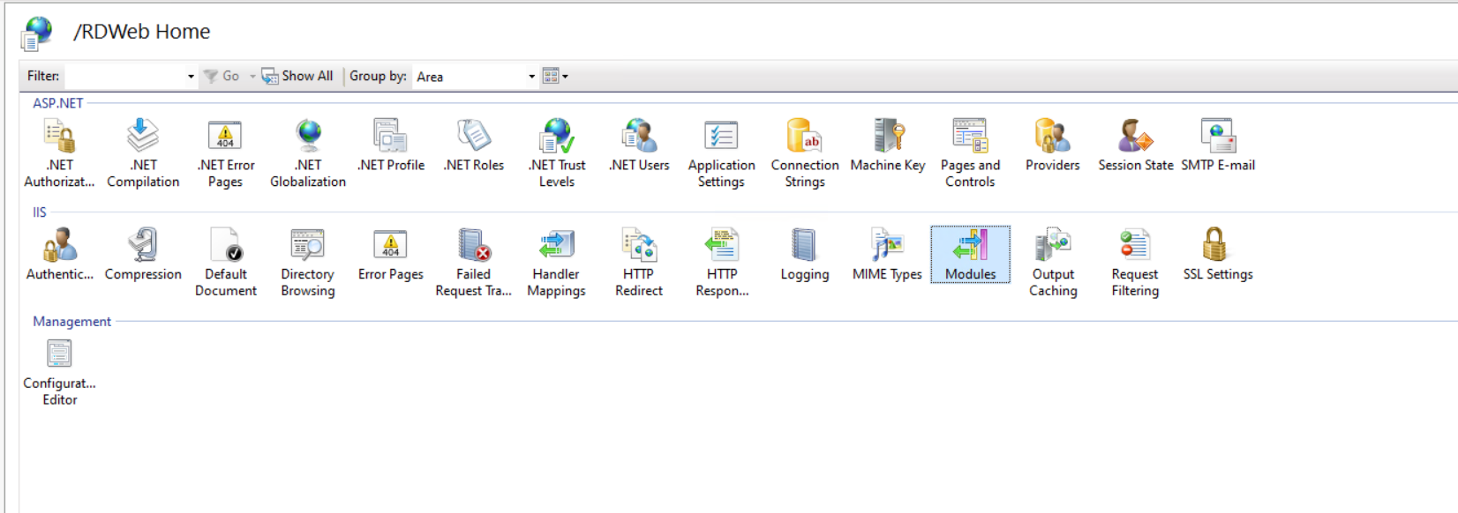Open MIME Types feature
This screenshot has width=1458, height=513.
888,255
